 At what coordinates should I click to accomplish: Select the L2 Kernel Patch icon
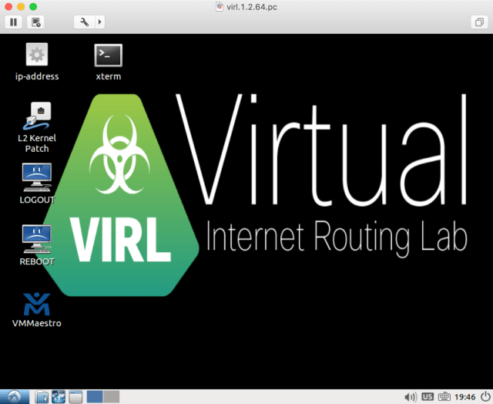tap(37, 127)
